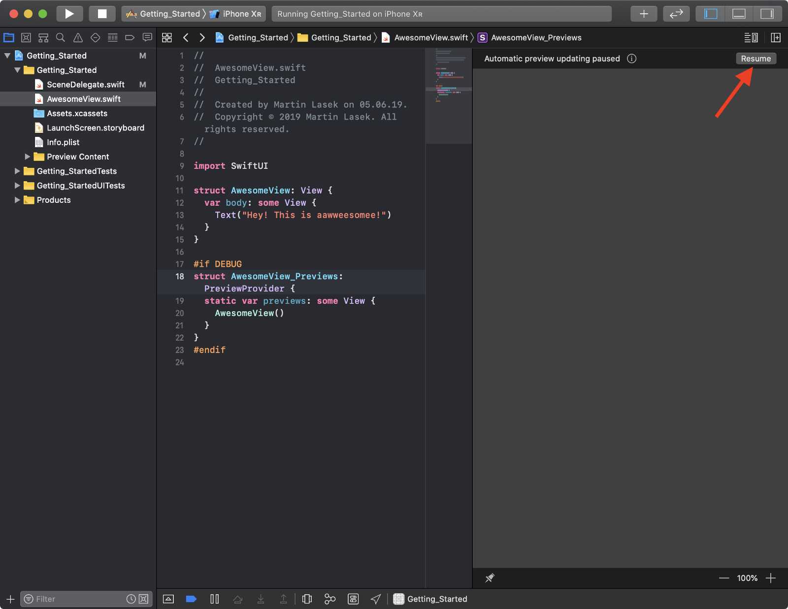Open the Find navigator magnifier icon
The image size is (788, 609).
61,37
